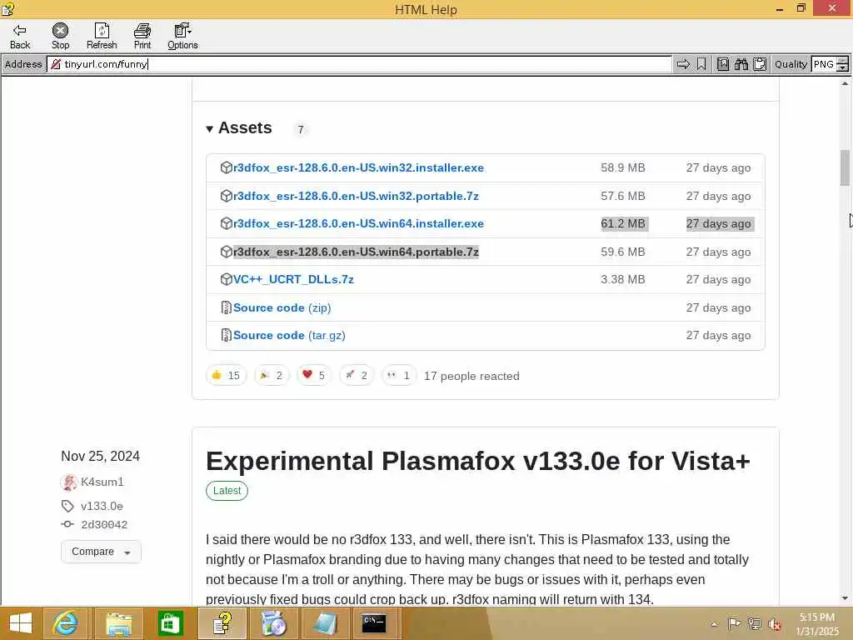Click the scrollbar down arrow
Image resolution: width=853 pixels, height=640 pixels.
pyautogui.click(x=845, y=598)
